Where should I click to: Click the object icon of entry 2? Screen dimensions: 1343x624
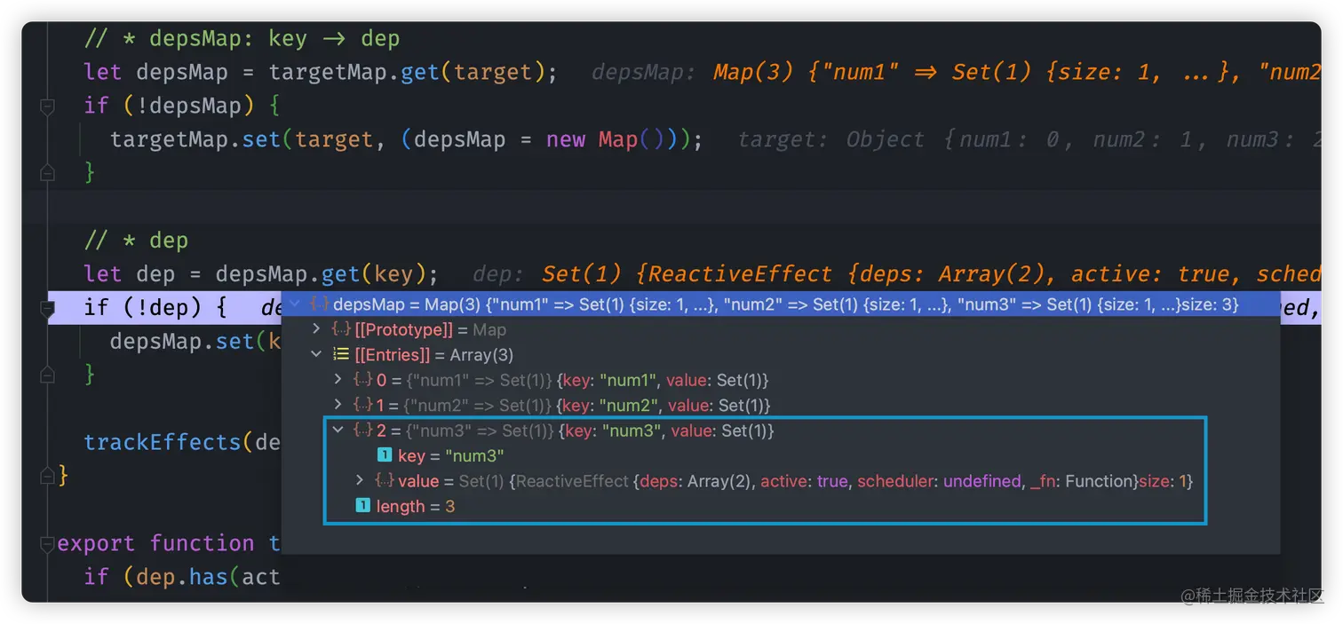(x=362, y=430)
